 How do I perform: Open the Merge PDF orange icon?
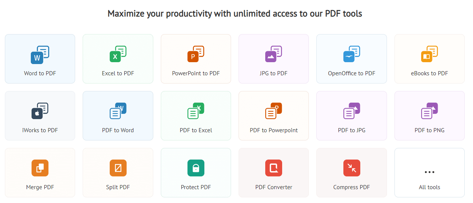(40, 168)
